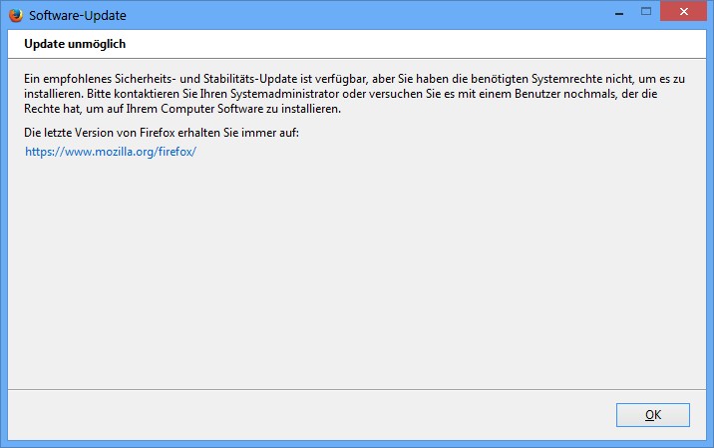Maximize the Software-Update dialog
This screenshot has width=714, height=448.
(644, 11)
